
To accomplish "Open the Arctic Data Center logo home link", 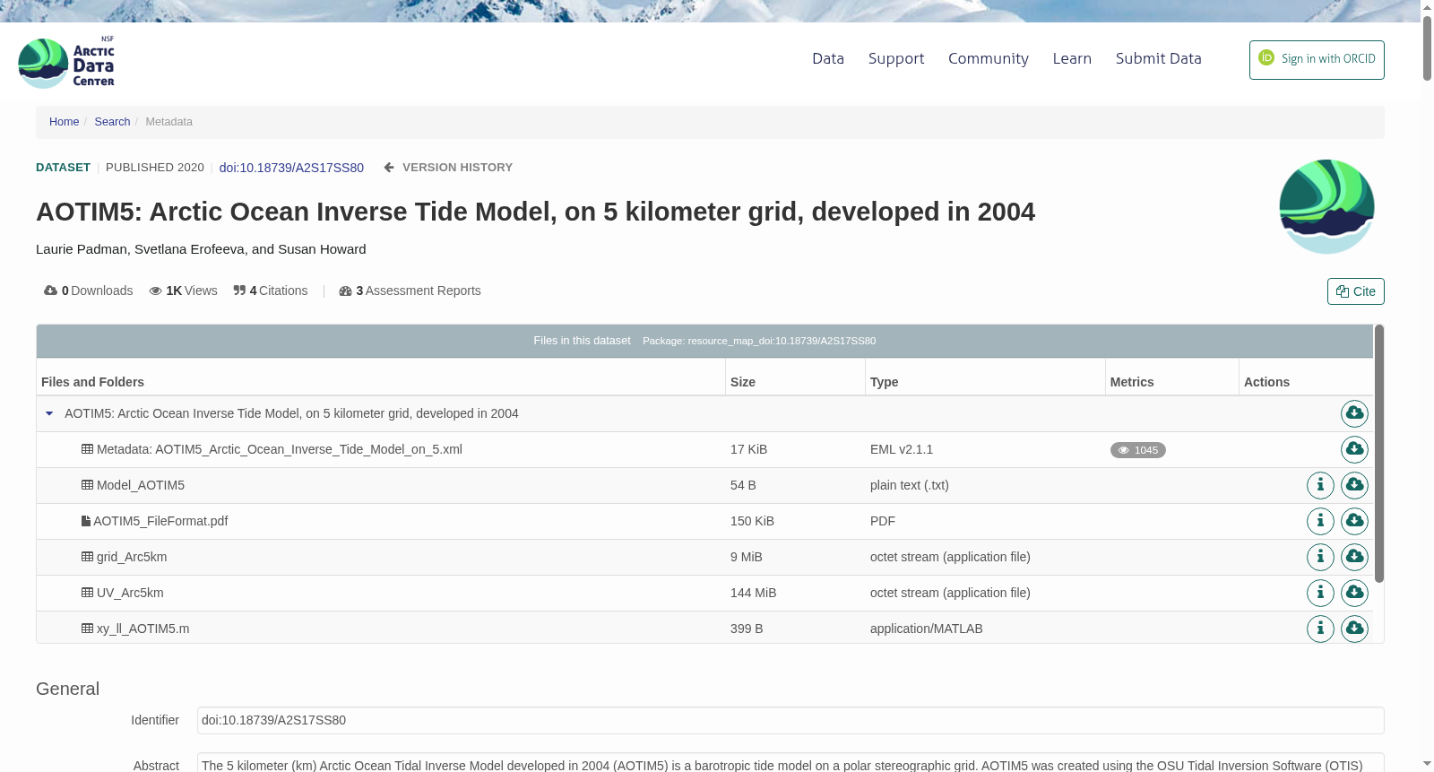I will 66,63.
